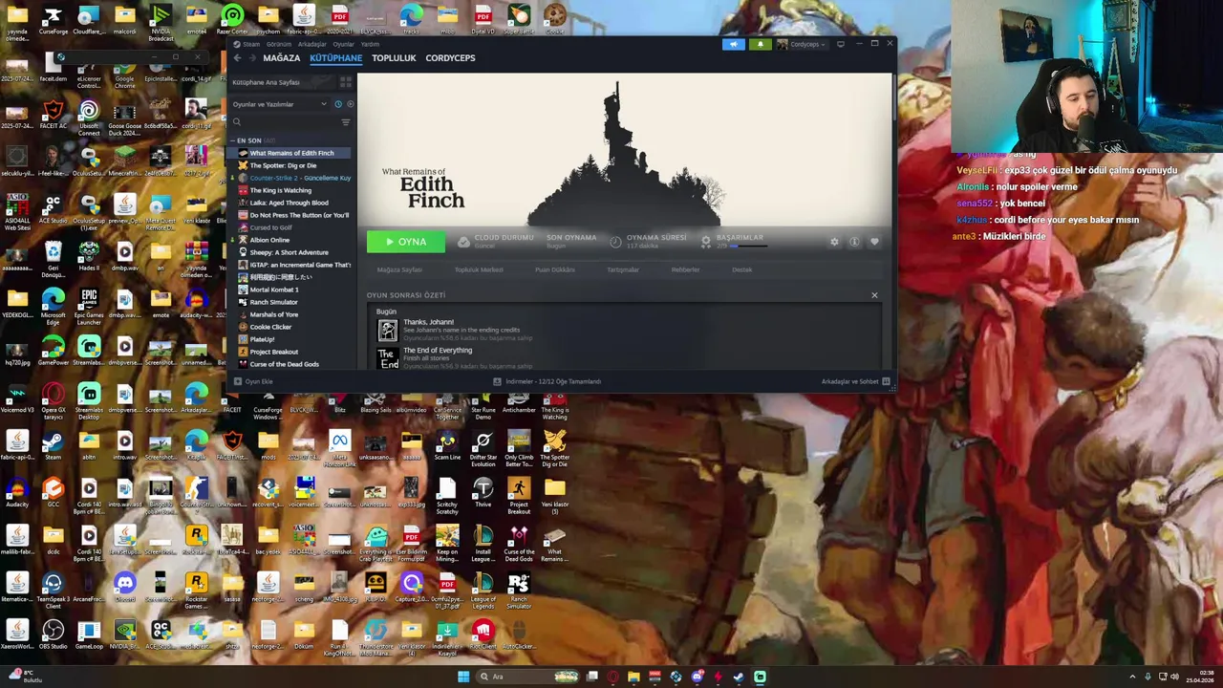Open the Arkadaşlar menu

point(312,44)
